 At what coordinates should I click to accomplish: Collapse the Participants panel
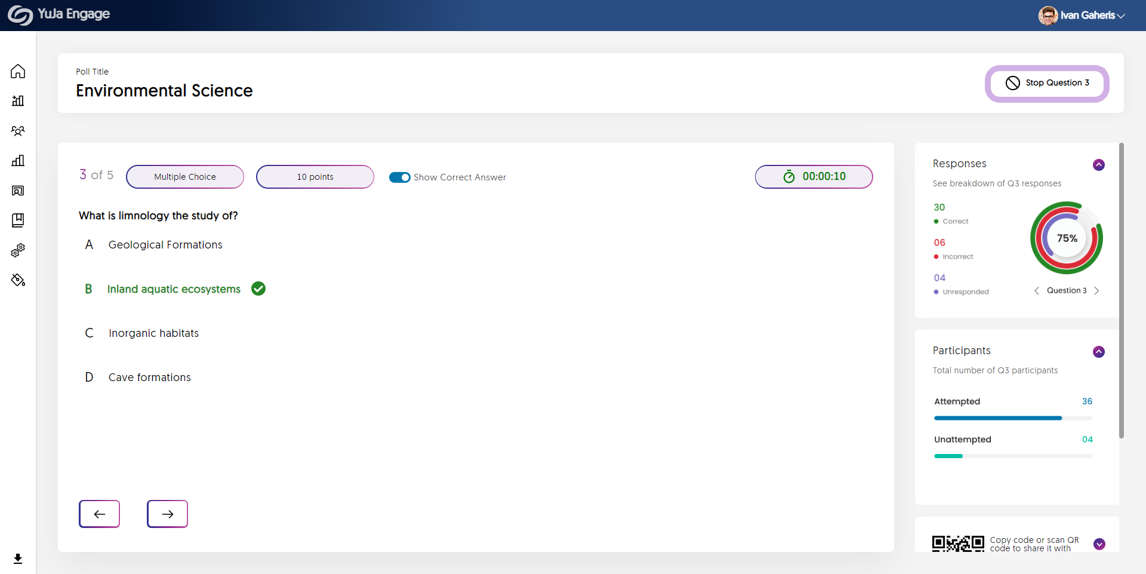tap(1099, 352)
